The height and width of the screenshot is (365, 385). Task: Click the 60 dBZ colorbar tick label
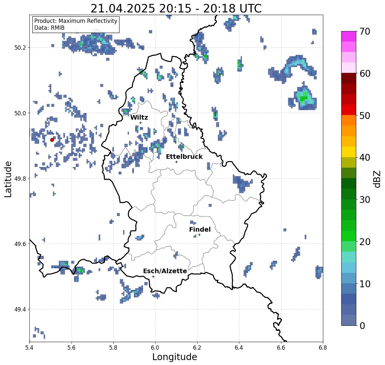coord(365,74)
